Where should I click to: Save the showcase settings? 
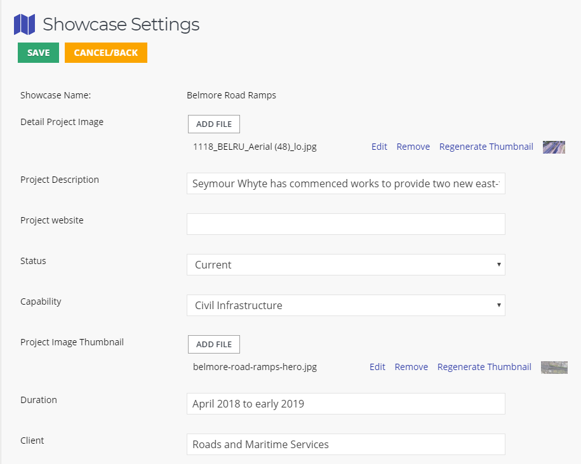point(39,53)
